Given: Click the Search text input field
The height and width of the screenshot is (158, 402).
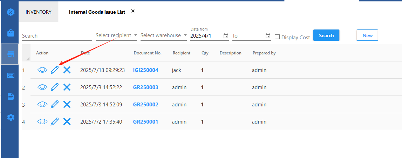Looking at the screenshot, I should (57, 36).
